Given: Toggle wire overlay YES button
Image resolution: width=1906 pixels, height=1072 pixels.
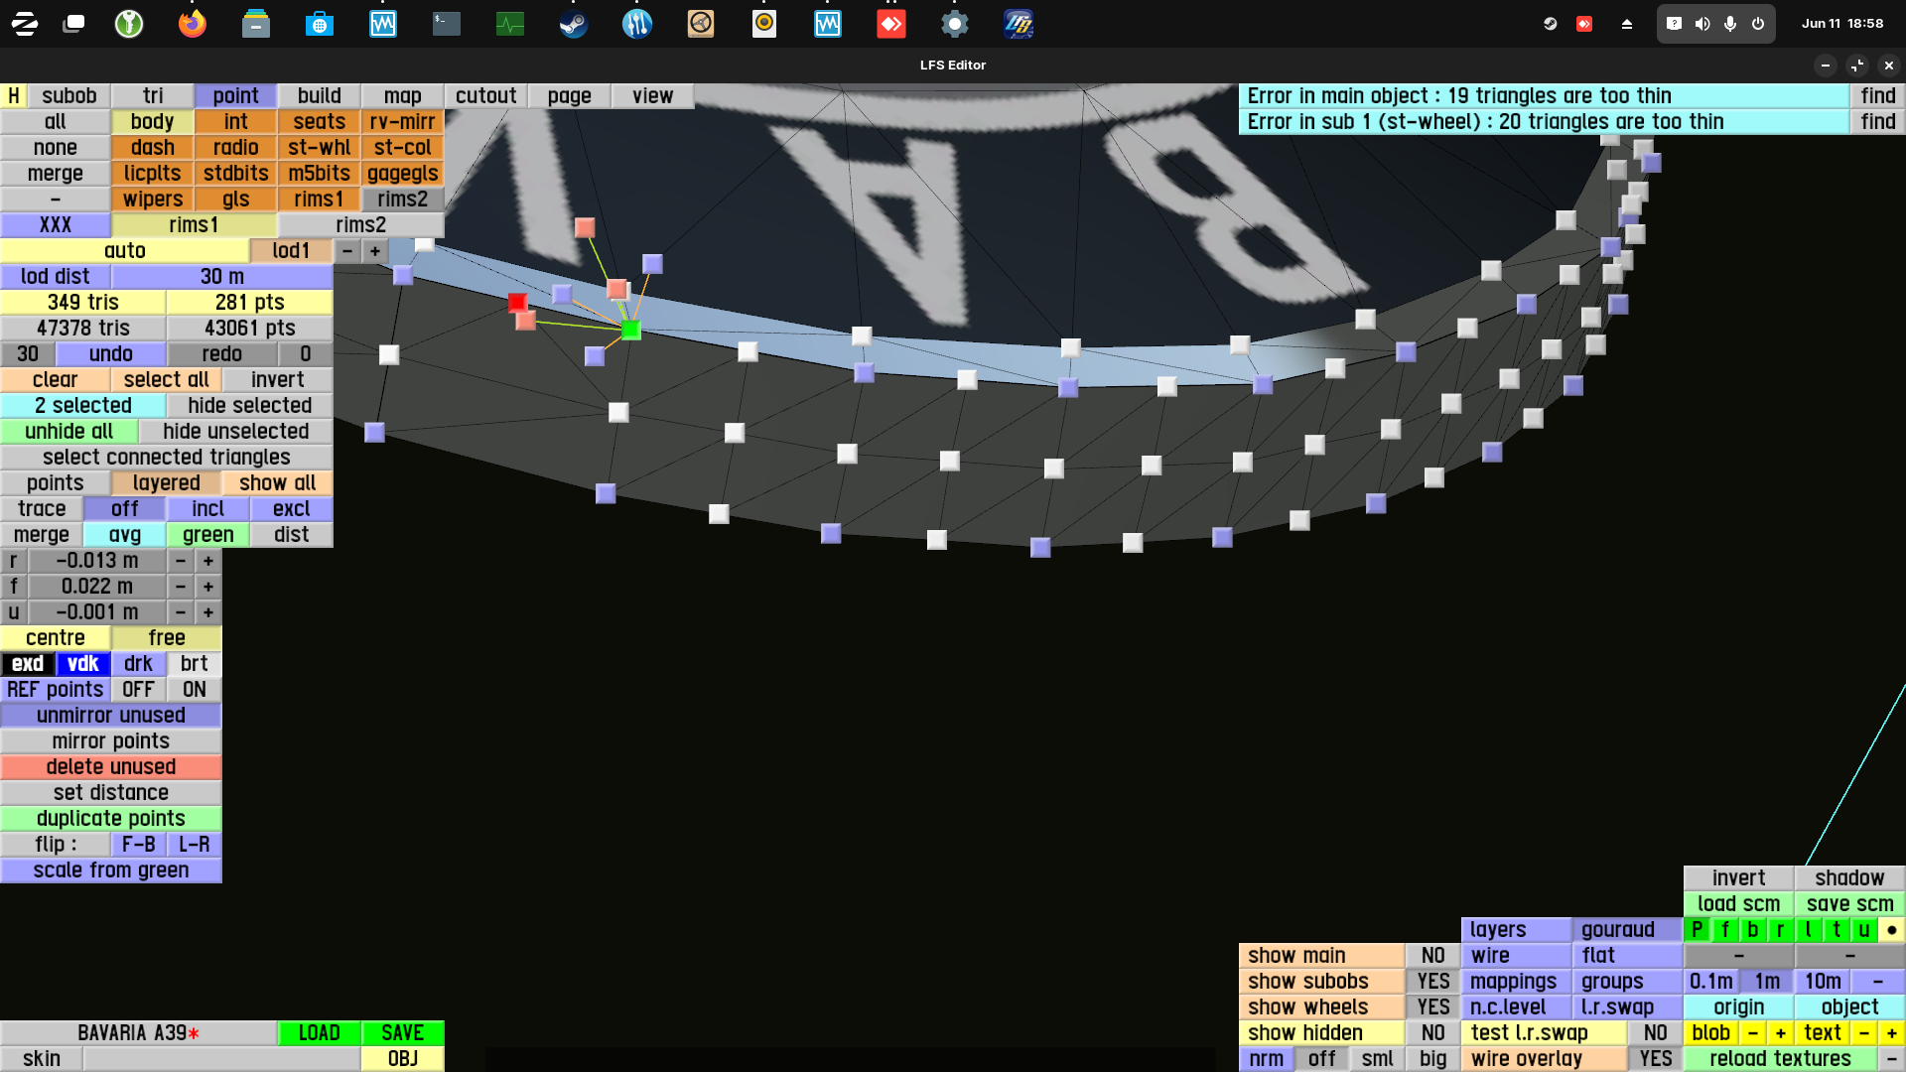Looking at the screenshot, I should click(1655, 1058).
